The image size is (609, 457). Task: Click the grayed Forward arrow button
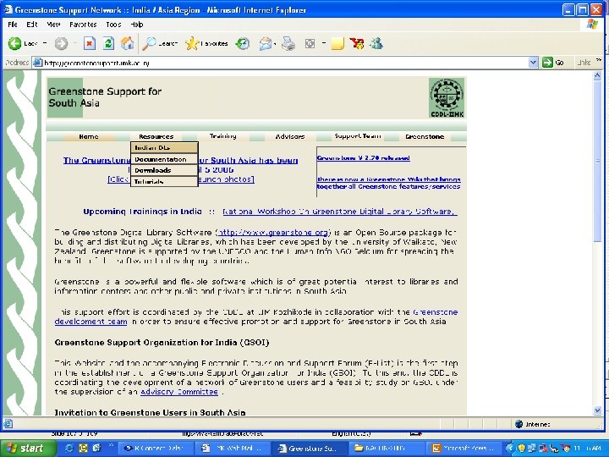click(61, 43)
